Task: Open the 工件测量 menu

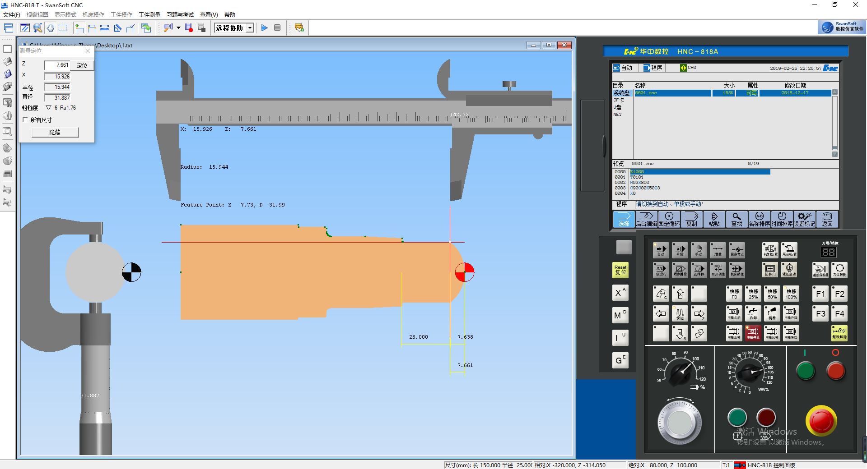Action: [149, 14]
